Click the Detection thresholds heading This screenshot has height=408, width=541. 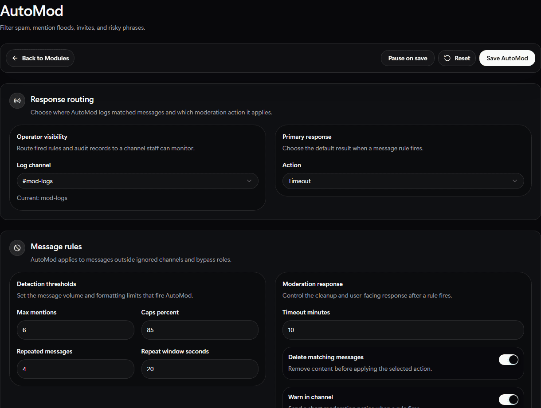tap(47, 284)
